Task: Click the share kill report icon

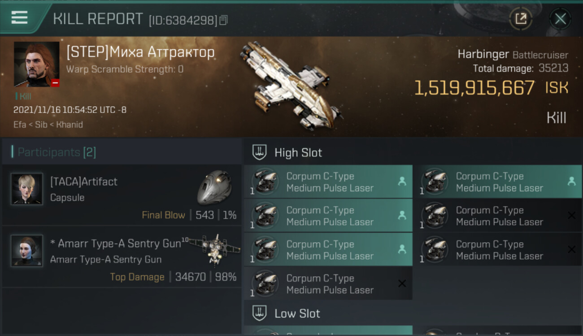Action: point(521,19)
